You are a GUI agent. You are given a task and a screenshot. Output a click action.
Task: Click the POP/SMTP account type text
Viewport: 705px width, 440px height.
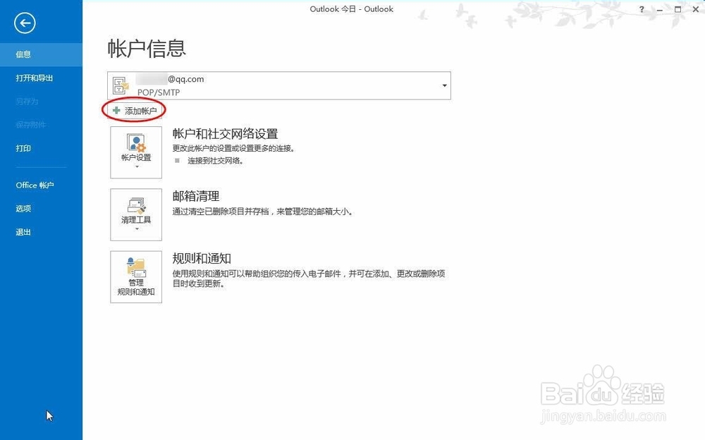point(159,92)
